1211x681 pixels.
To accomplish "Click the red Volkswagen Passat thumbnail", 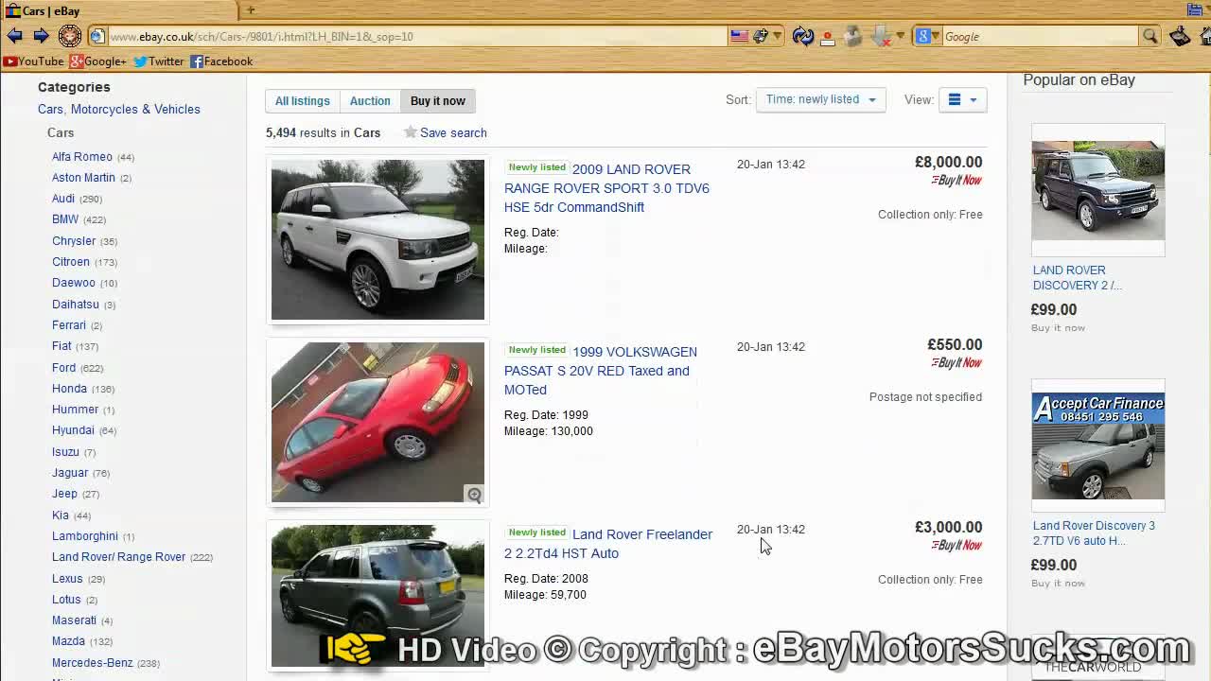I will 377,422.
